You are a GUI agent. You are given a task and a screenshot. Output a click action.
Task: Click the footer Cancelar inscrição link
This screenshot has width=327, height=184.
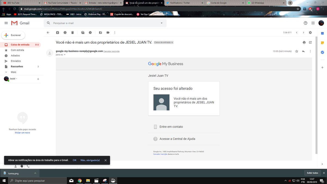(x=160, y=154)
